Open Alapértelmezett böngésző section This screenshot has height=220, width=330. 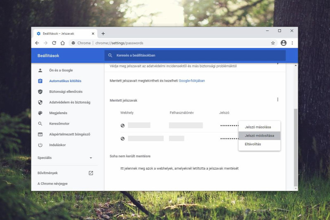pos(69,134)
